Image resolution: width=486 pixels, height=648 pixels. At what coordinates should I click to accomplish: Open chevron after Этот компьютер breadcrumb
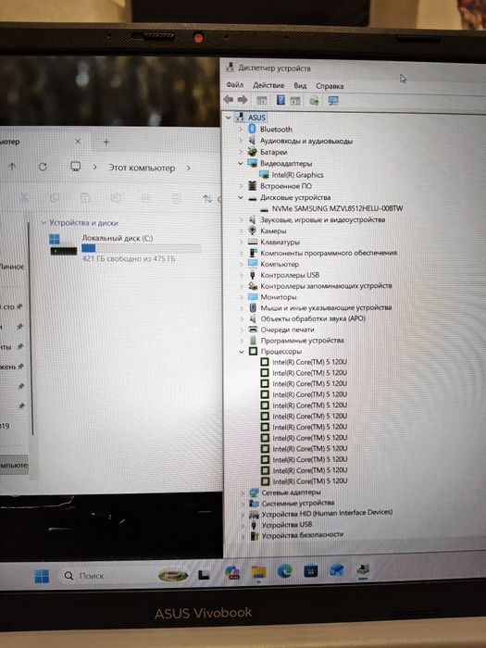click(x=189, y=168)
